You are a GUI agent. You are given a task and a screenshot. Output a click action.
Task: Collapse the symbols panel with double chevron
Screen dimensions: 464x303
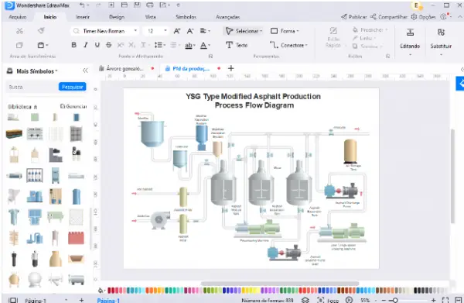click(85, 71)
